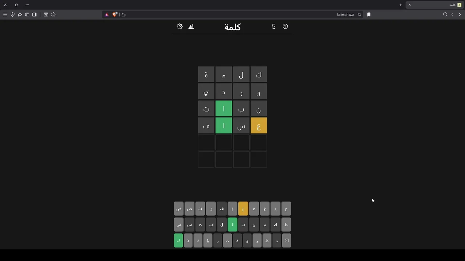465x261 pixels.
Task: Open the game settings gear icon
Action: (x=179, y=26)
